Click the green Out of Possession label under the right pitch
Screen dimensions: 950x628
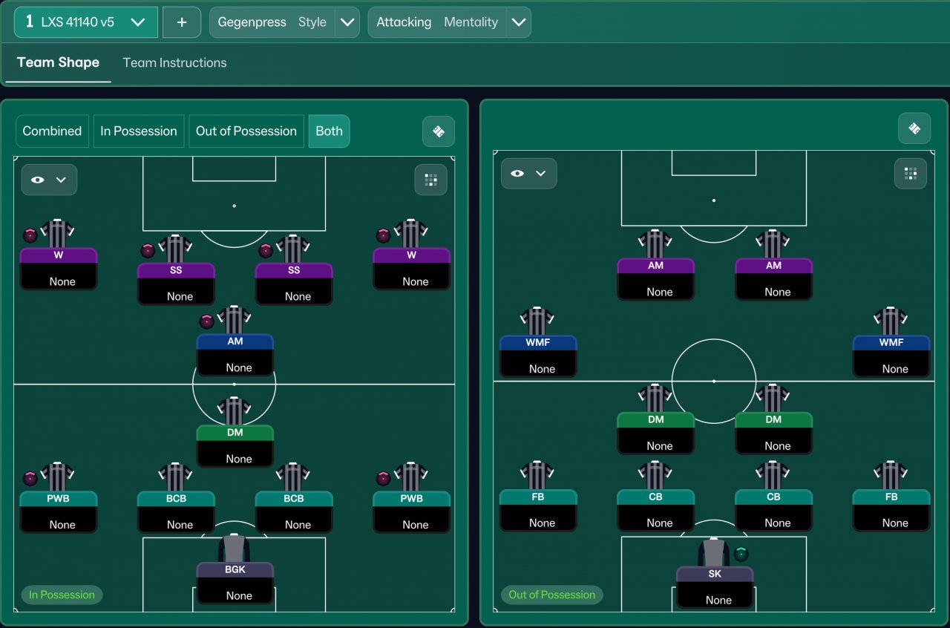click(x=552, y=595)
